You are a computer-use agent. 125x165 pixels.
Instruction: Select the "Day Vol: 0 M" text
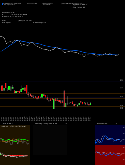point(78,7)
